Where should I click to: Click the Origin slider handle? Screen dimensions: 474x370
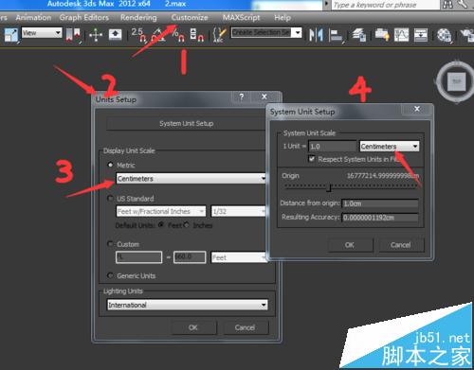point(329,187)
